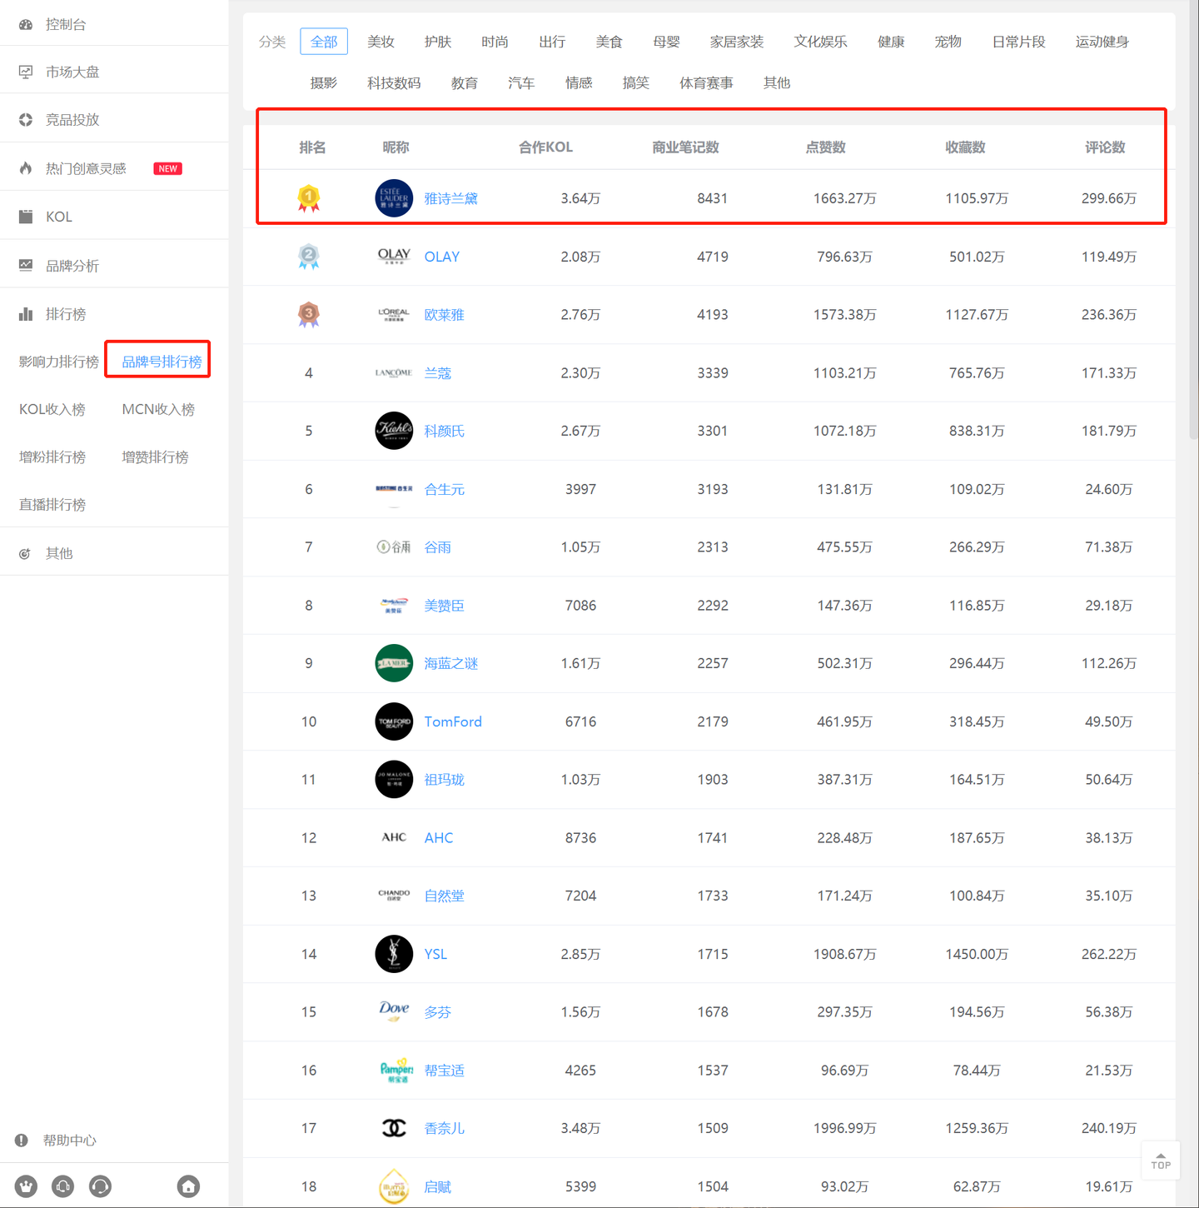Select the 美妆 category filter
This screenshot has width=1199, height=1208.
(381, 42)
